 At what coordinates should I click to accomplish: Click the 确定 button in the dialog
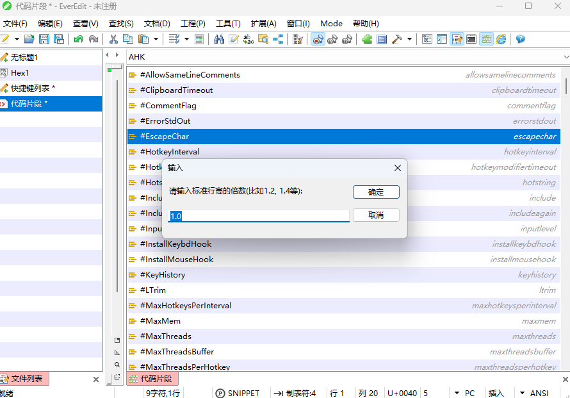[x=376, y=192]
